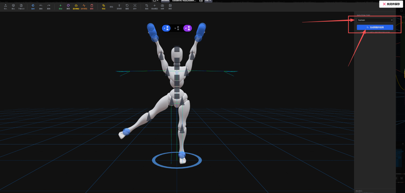Select the purple 智能 smart mode pill
The height and width of the screenshot is (193, 405).
(188, 28)
